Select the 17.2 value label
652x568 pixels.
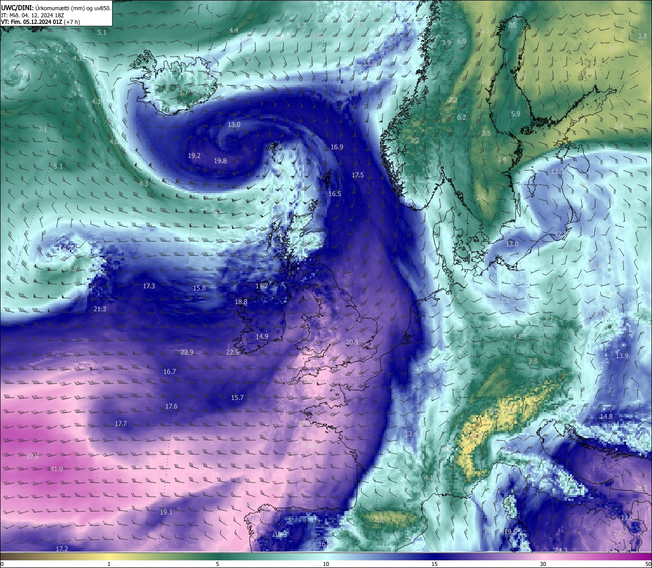coord(62,549)
